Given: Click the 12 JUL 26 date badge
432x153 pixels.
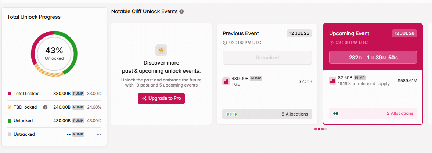Looking at the screenshot, I should pyautogui.click(x=404, y=33).
